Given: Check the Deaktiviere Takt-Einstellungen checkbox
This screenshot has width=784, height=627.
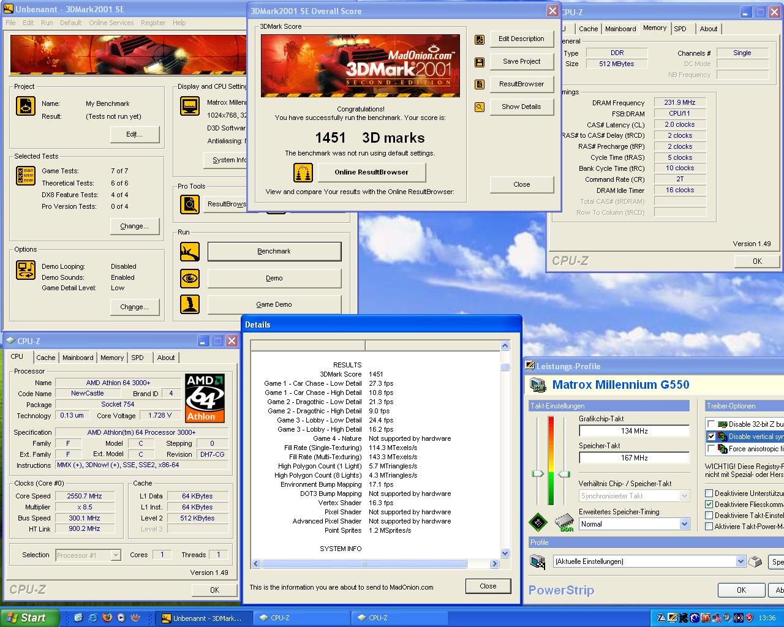Looking at the screenshot, I should pyautogui.click(x=709, y=516).
